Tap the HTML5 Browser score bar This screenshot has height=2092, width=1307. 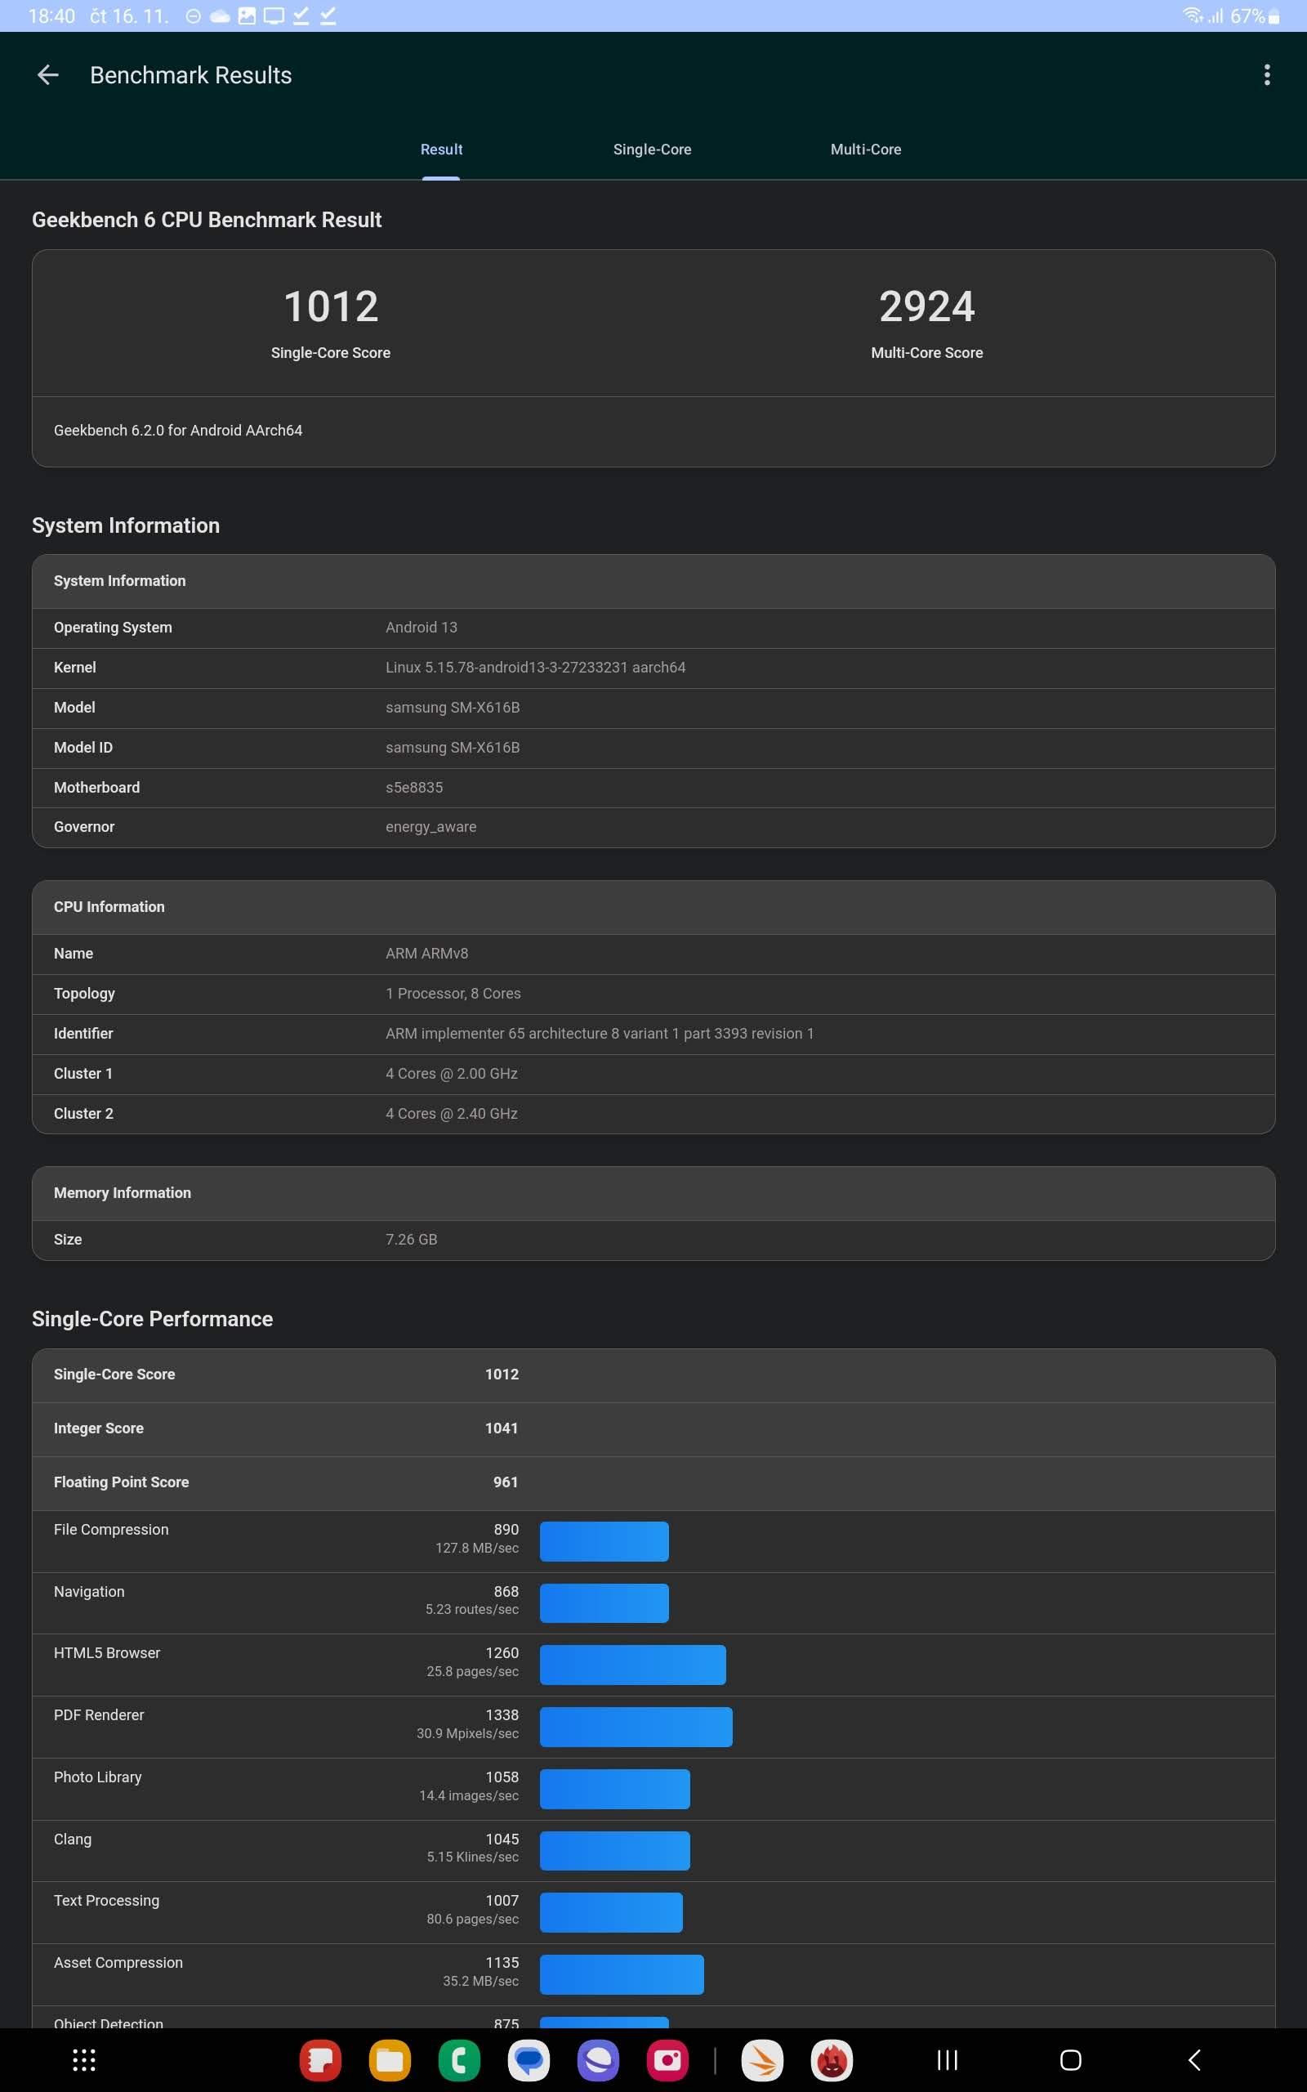click(x=633, y=1664)
